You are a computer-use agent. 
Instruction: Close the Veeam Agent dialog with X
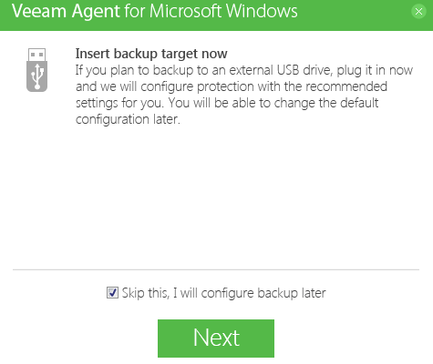(x=418, y=12)
